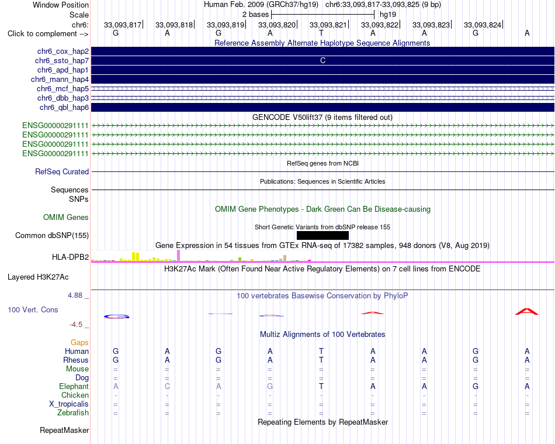Click the Mouse species label
Image resolution: width=555 pixels, height=444 pixels.
point(77,369)
